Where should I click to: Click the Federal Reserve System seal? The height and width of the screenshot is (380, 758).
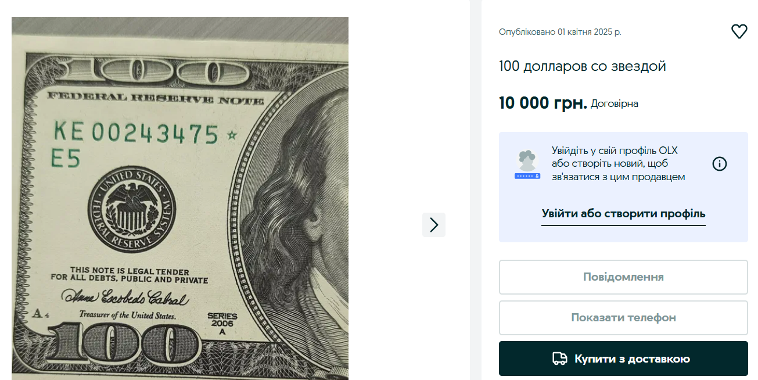click(x=132, y=211)
